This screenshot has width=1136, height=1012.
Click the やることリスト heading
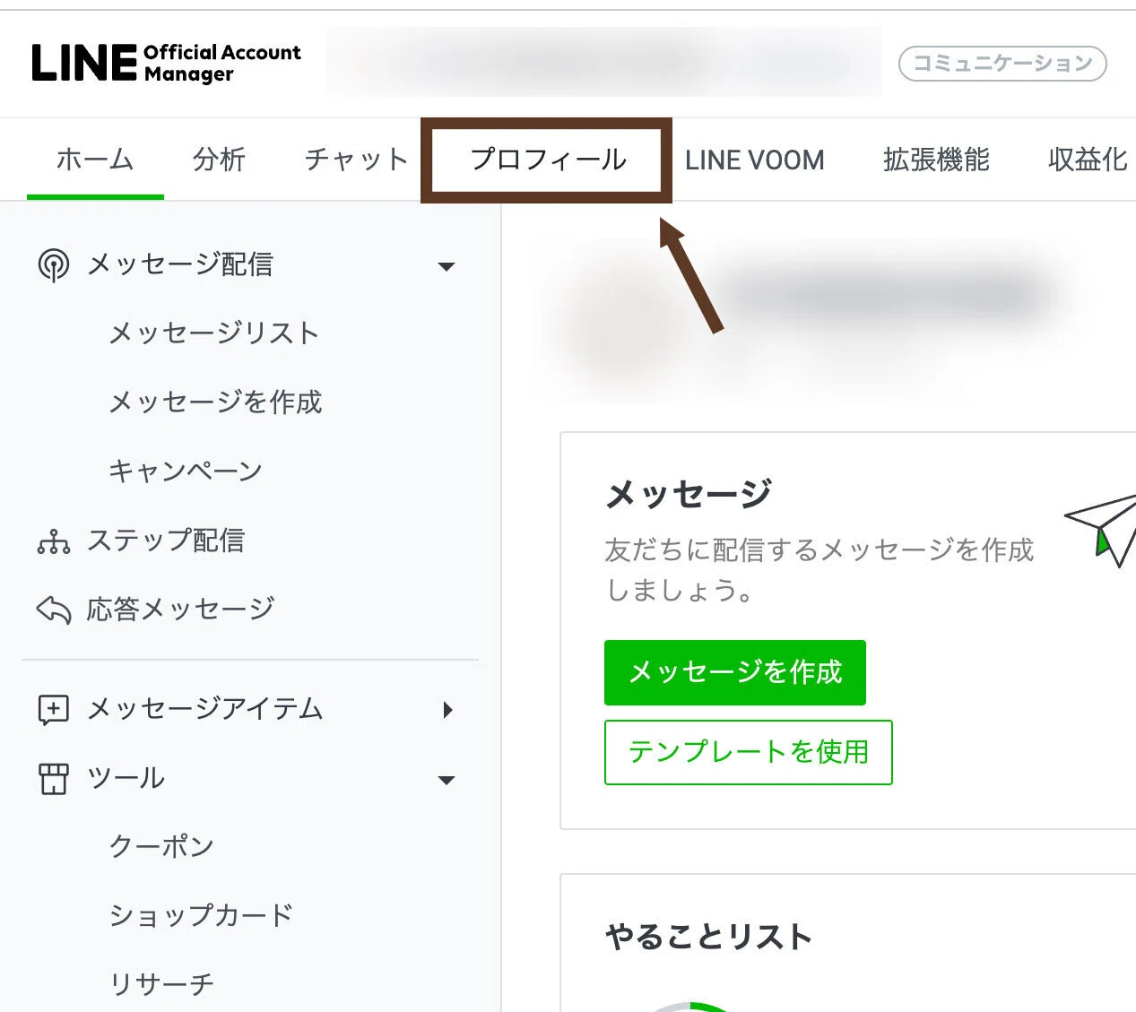708,937
